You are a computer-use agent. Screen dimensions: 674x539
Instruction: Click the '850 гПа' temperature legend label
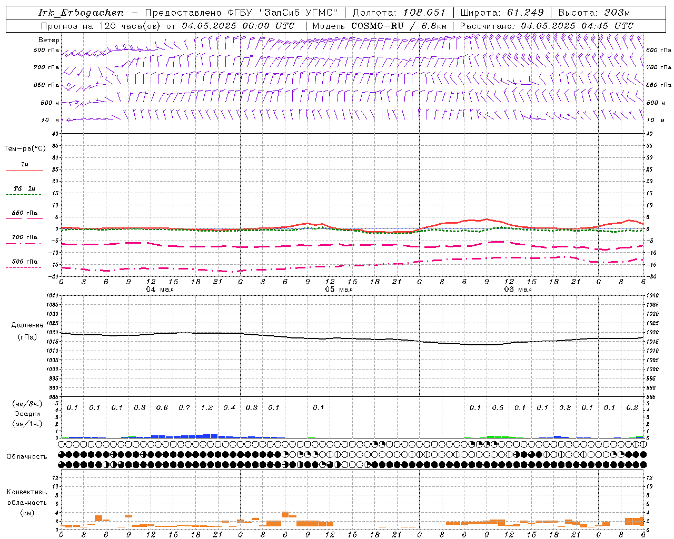point(25,213)
